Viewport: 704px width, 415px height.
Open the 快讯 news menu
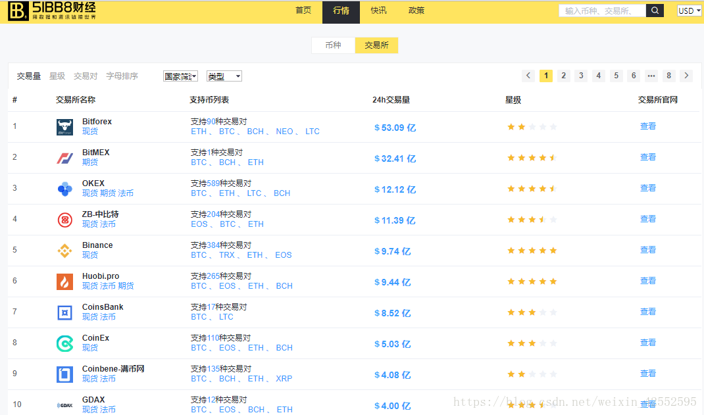tap(378, 11)
